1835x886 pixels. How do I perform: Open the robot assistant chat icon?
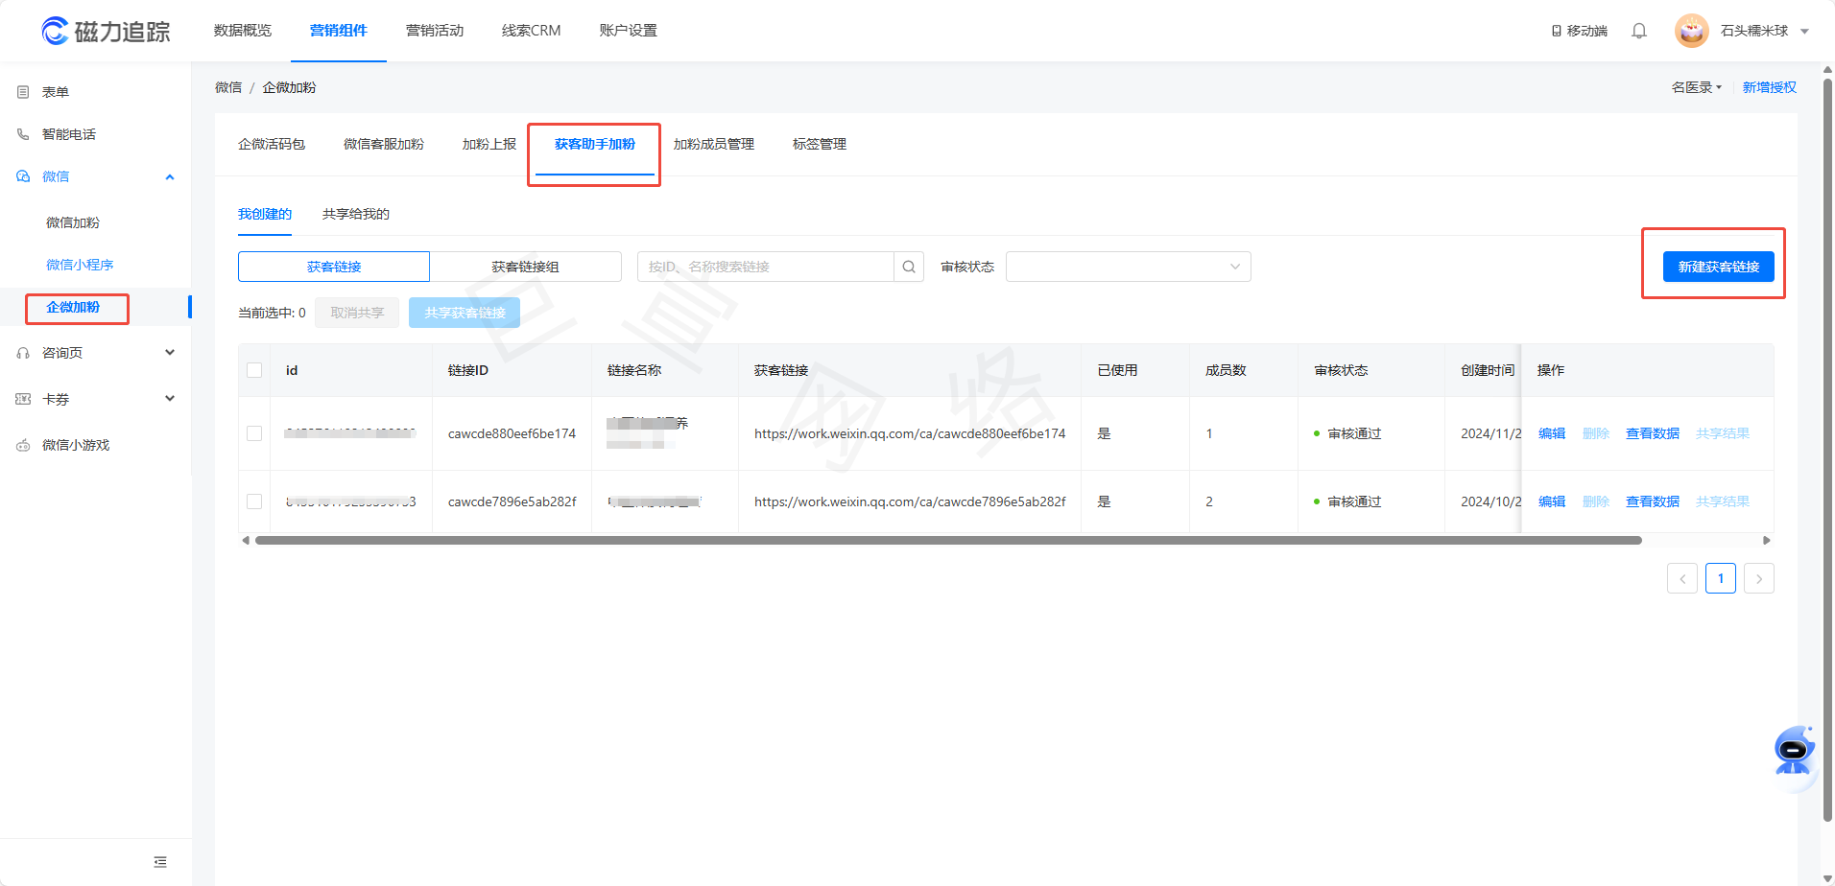(1793, 751)
